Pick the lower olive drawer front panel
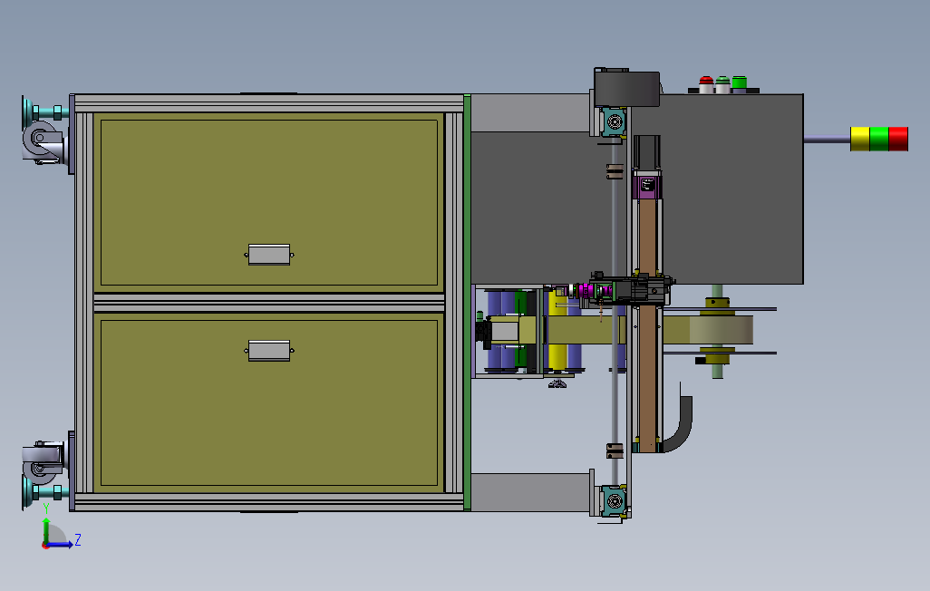Viewport: 930px width, 591px height. tap(268, 403)
